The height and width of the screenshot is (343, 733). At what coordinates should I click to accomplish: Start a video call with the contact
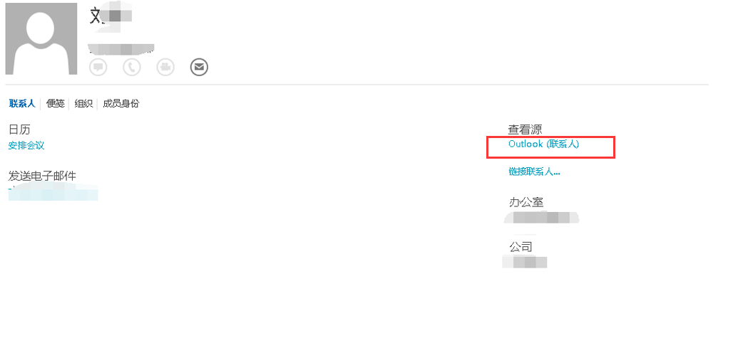(x=165, y=67)
